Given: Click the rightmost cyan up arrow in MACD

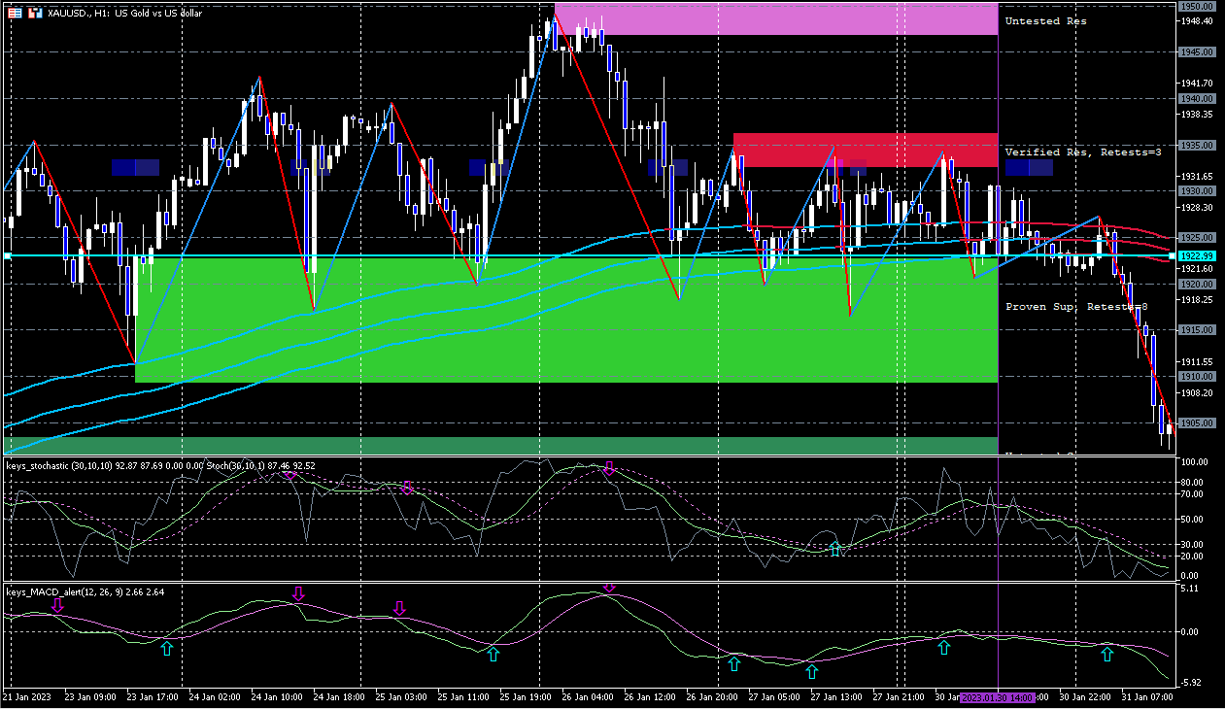Looking at the screenshot, I should [x=1106, y=656].
